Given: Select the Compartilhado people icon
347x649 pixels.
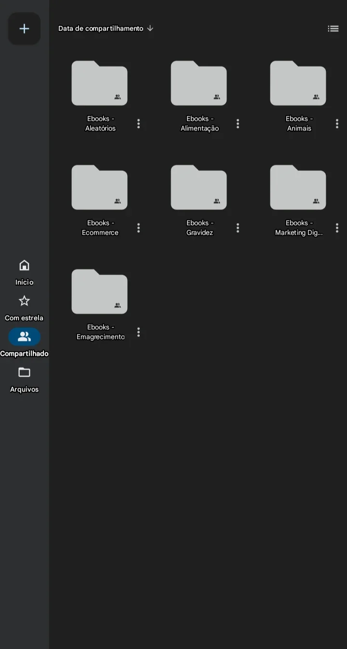Looking at the screenshot, I should [x=24, y=337].
